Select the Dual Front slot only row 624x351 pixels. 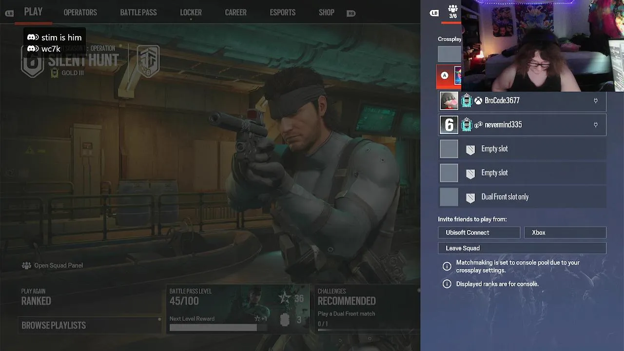point(523,197)
